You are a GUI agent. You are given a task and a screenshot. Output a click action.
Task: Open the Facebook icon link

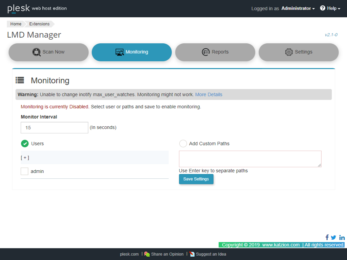coord(327,237)
